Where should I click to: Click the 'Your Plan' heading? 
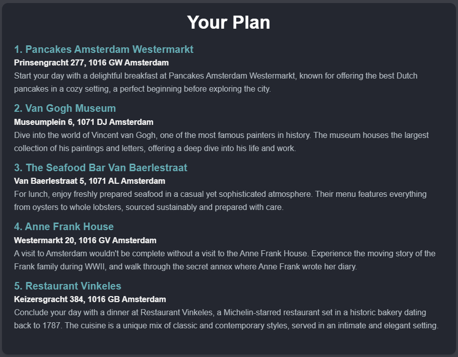pyautogui.click(x=228, y=23)
